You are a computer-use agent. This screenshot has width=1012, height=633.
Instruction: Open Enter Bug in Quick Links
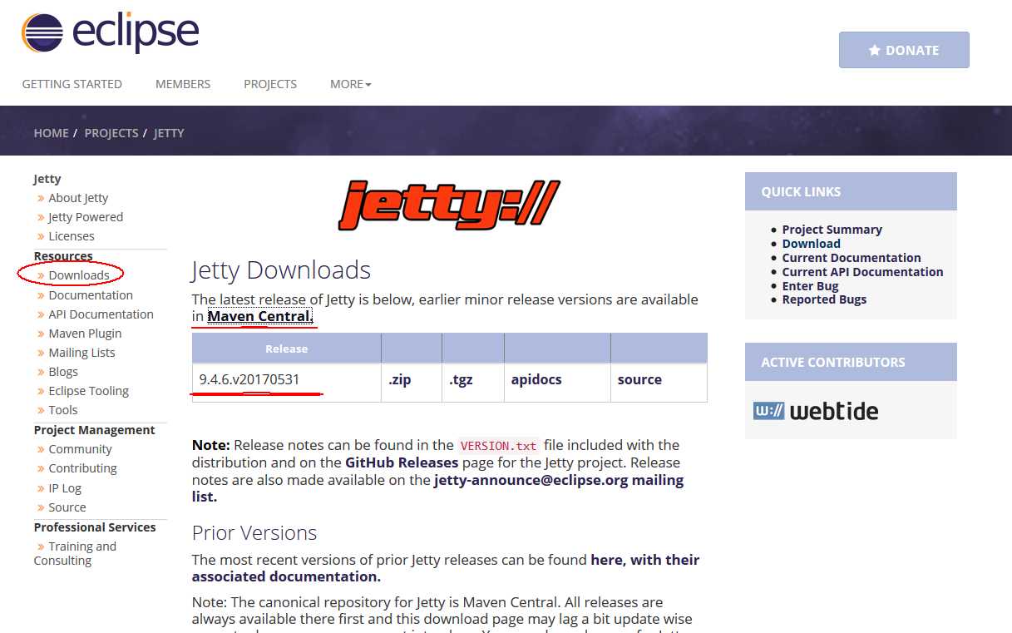point(810,286)
